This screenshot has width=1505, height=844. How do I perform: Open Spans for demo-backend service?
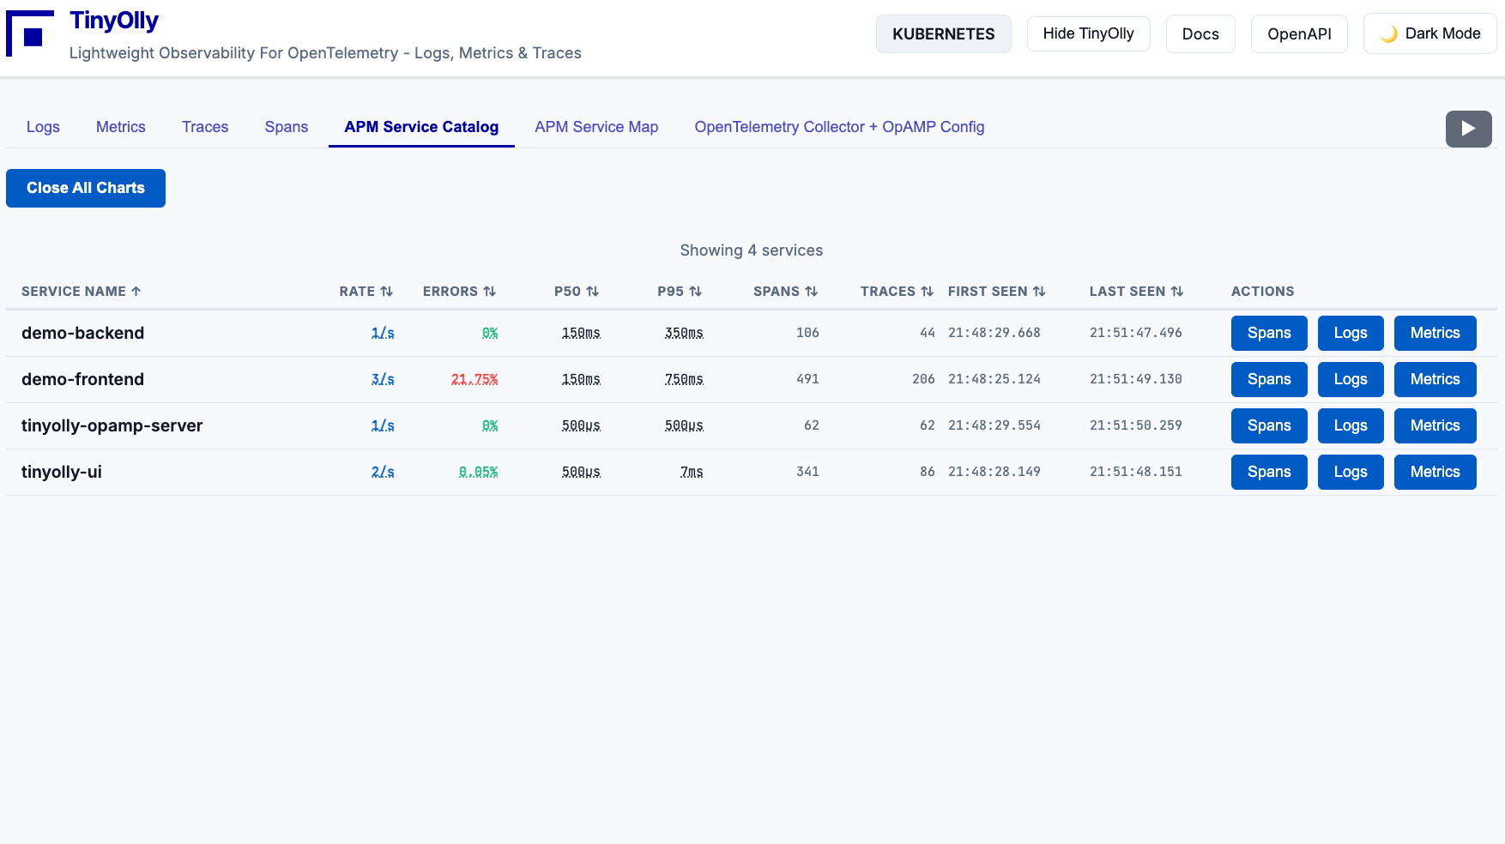(x=1268, y=333)
